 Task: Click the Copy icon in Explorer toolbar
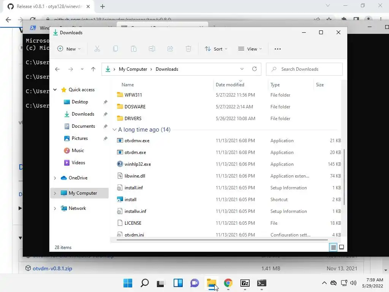tap(115, 49)
